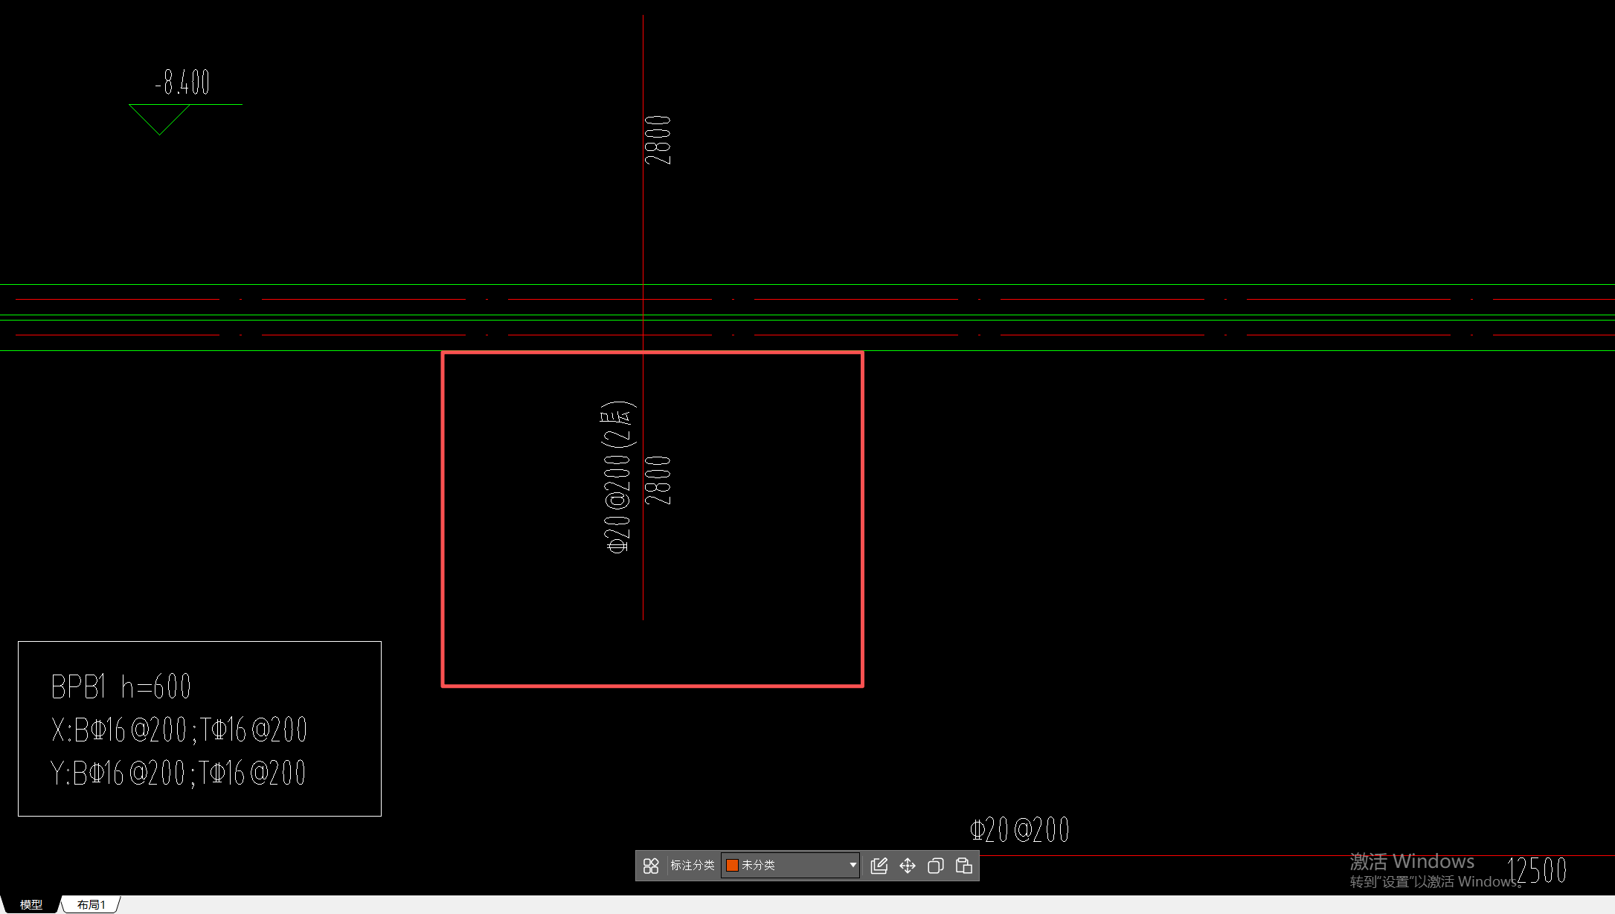Select the red annotation rectangle border
The height and width of the screenshot is (914, 1615).
[x=443, y=521]
